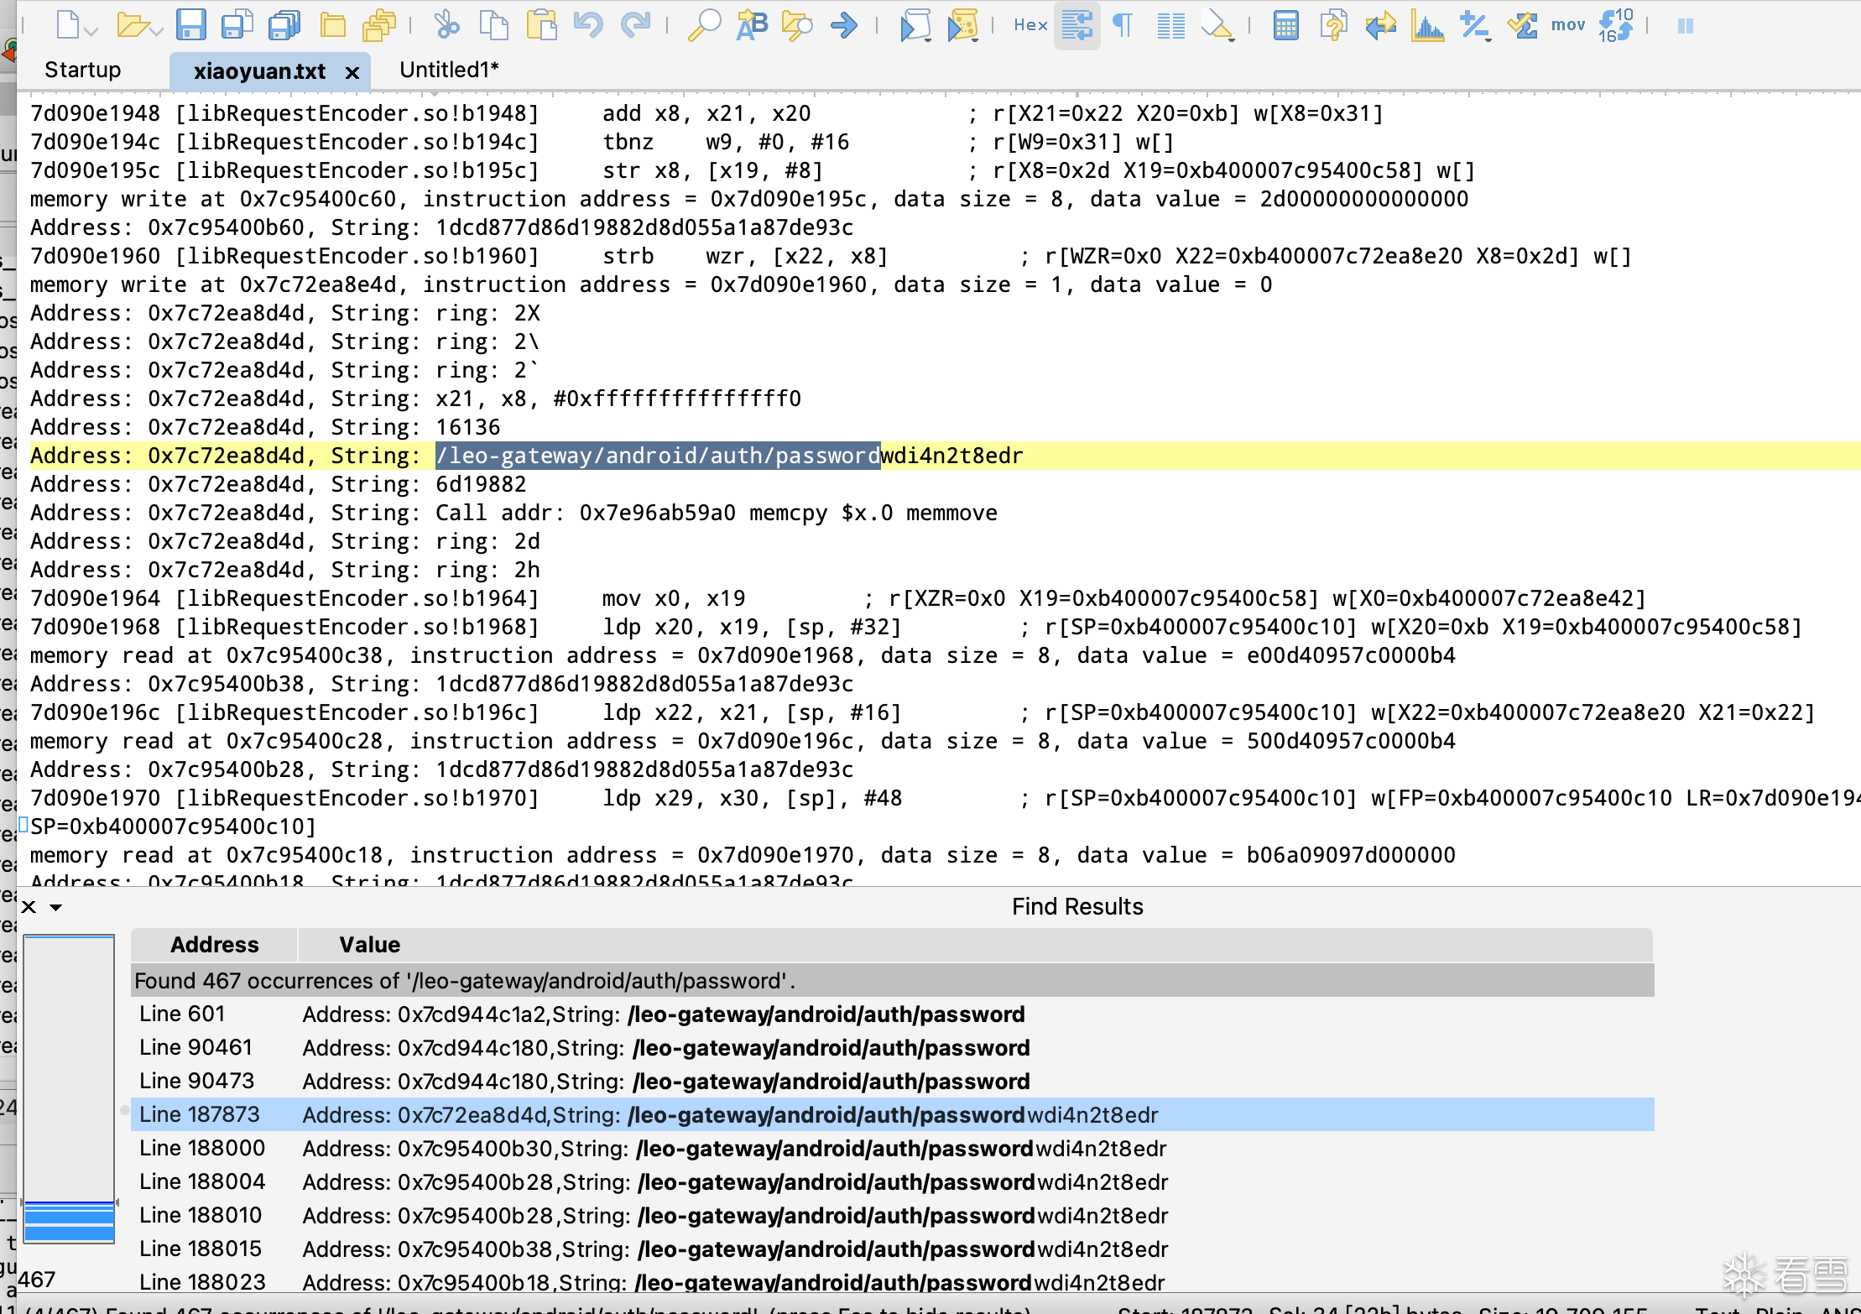The image size is (1861, 1314).
Task: Click the mov disassembler icon
Action: click(x=1567, y=25)
